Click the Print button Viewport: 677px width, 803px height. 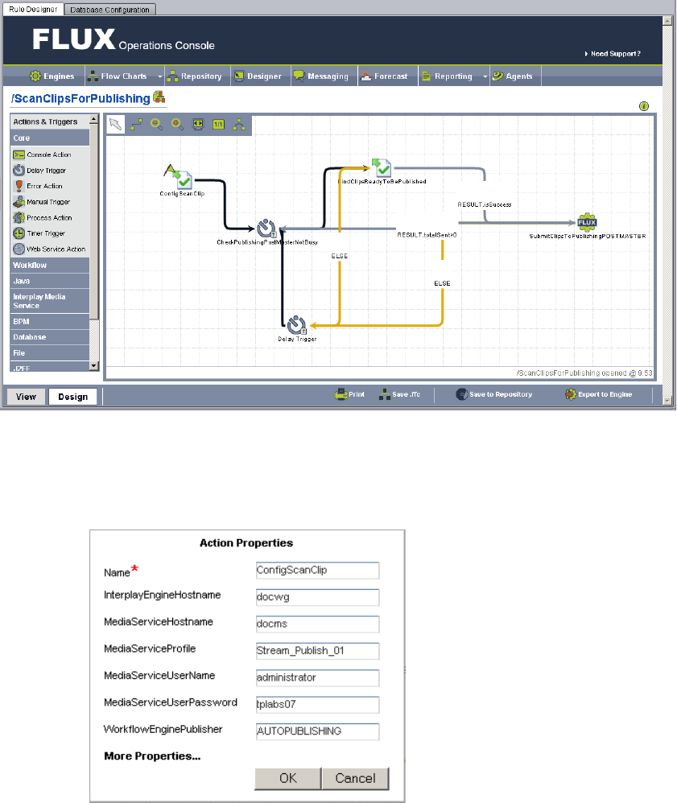point(349,394)
